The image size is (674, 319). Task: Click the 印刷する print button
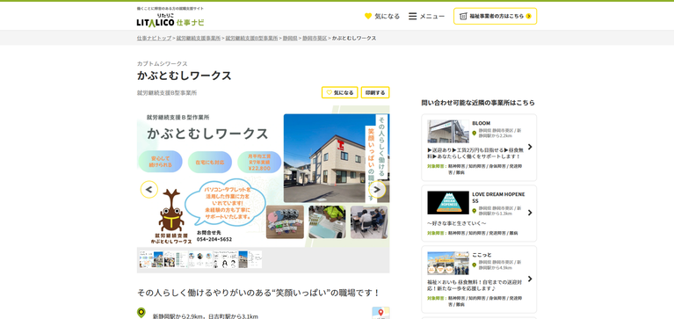click(375, 92)
